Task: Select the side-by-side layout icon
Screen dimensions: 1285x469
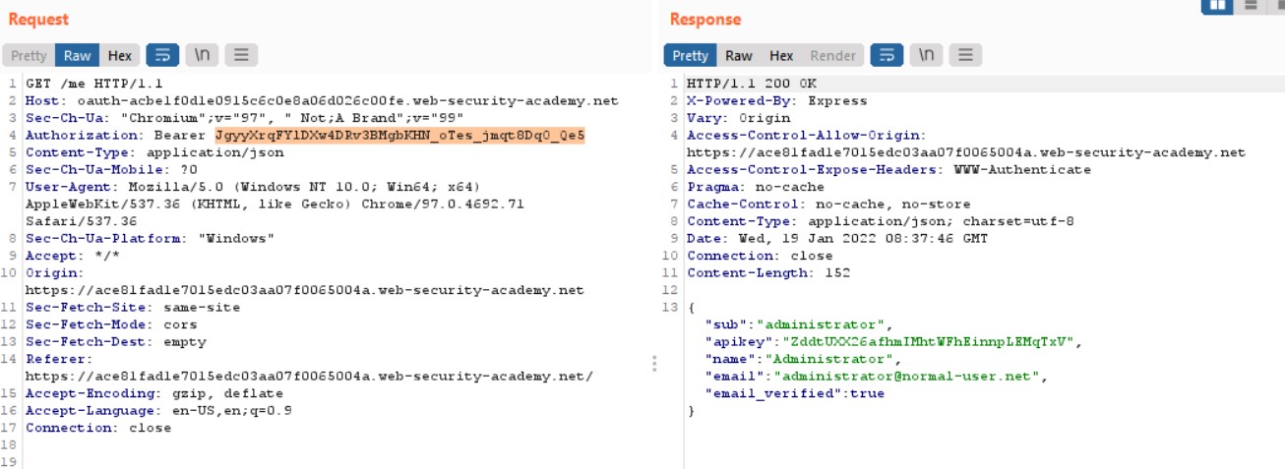Action: (1218, 5)
